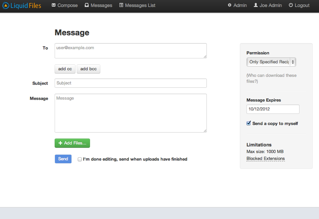Click the To recipient field
This screenshot has width=319, height=219.
(130, 51)
